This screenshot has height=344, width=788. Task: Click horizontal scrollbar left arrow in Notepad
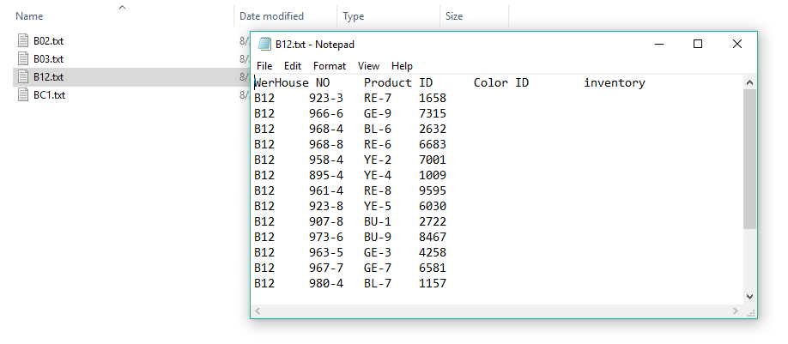[x=258, y=311]
